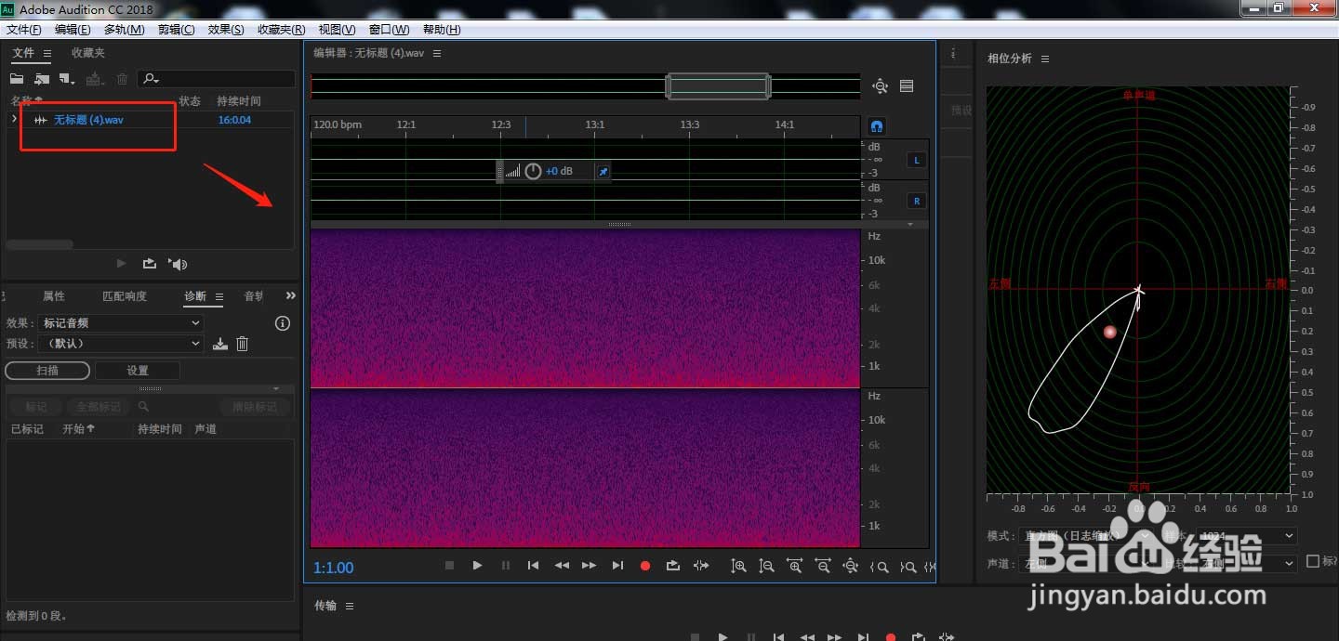This screenshot has width=1339, height=641.
Task: Switch to the 属性 tab
Action: (54, 296)
